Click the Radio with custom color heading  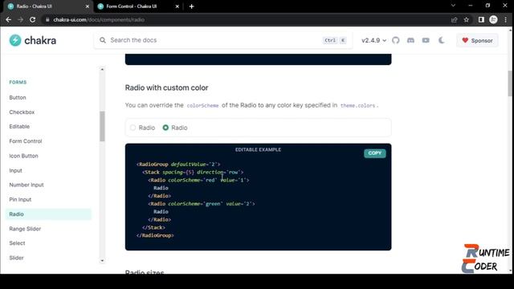tap(166, 88)
